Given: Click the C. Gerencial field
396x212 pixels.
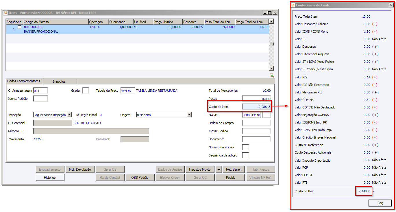Looking at the screenshot, I should 53,123.
